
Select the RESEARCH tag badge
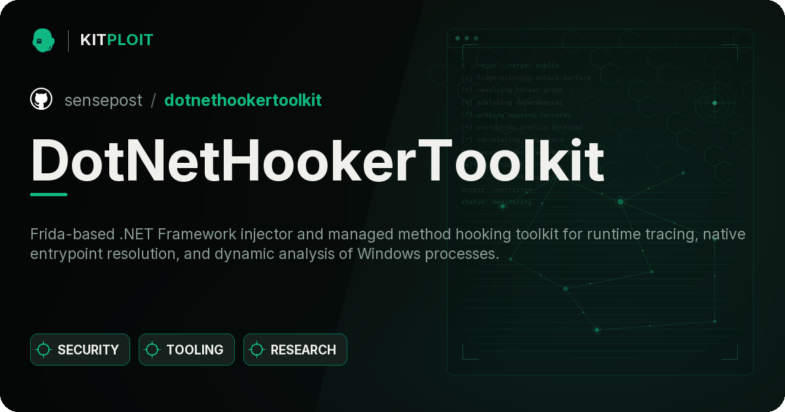(295, 350)
